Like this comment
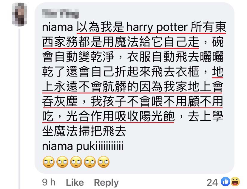The height and width of the screenshot is (189, 247). [x=75, y=182]
